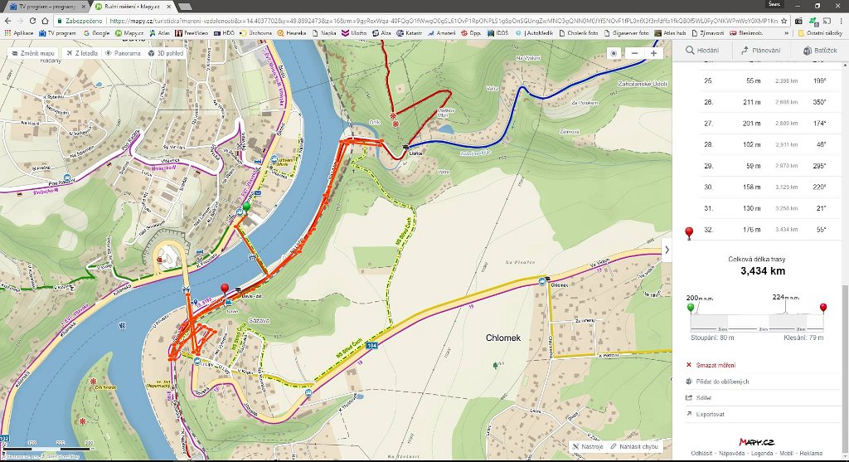Collapse the side panel with arrow
Screen dimensions: 849x462
tap(667, 250)
